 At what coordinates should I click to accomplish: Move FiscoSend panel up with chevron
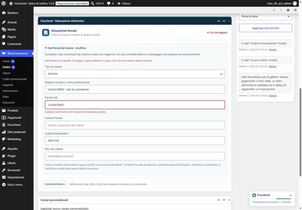[x=219, y=21]
